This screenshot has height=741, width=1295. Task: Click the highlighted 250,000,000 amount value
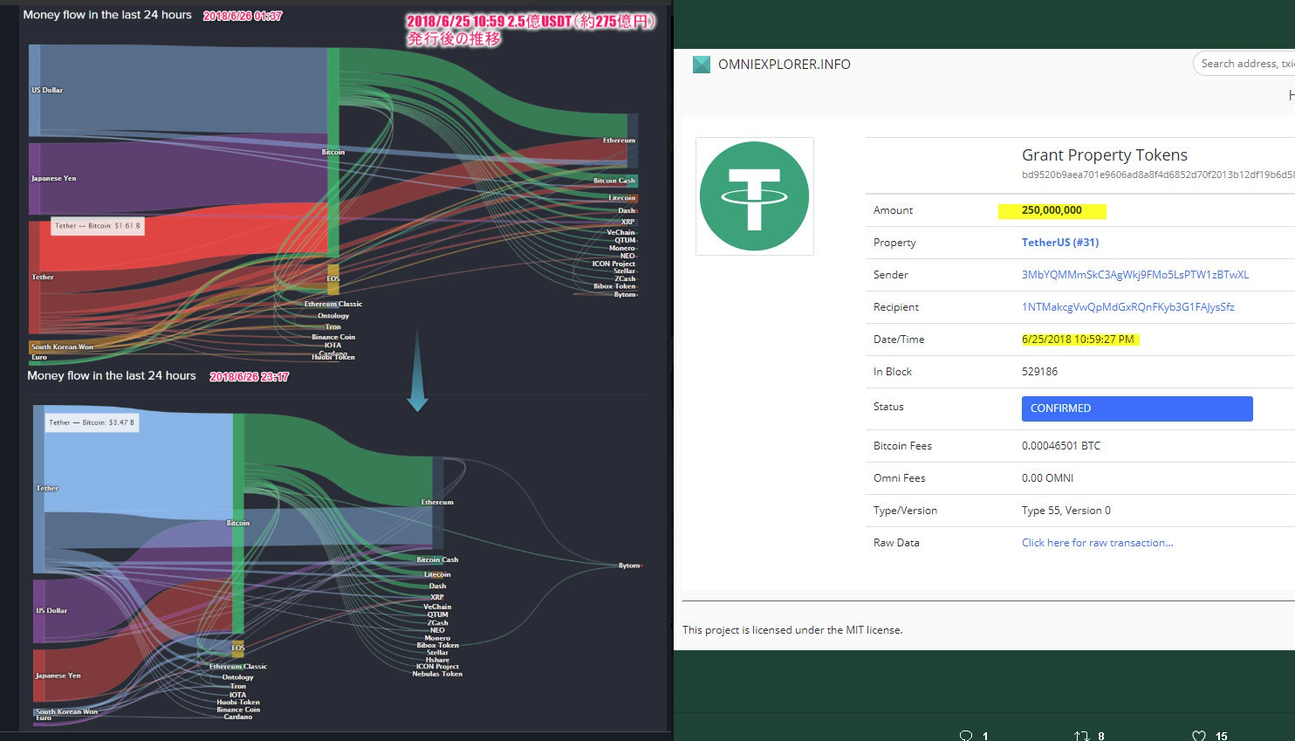pos(1052,210)
